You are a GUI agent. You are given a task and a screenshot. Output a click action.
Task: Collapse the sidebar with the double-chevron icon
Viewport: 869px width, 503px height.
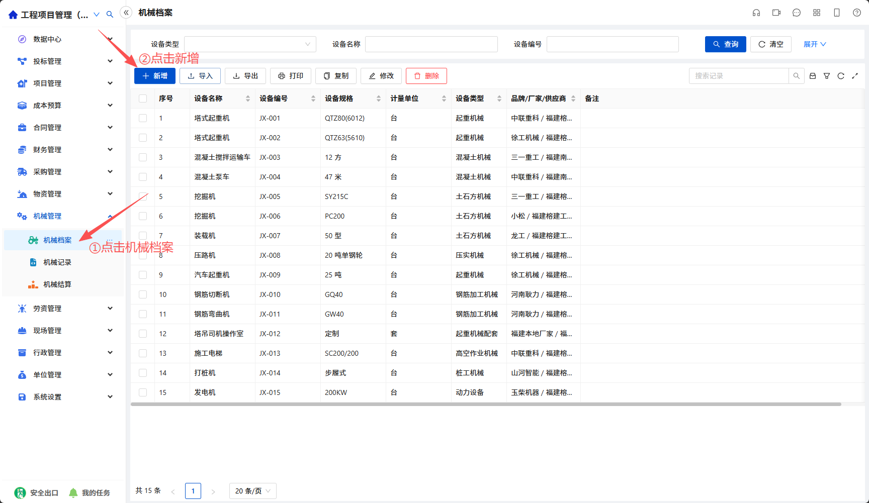[x=126, y=13]
